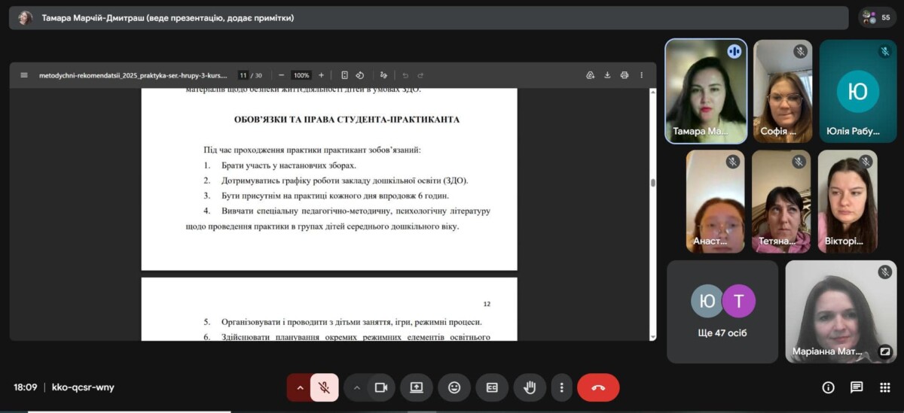Viewport: 904px width, 413px height.
Task: Toggle the camera on or off
Action: (381, 387)
